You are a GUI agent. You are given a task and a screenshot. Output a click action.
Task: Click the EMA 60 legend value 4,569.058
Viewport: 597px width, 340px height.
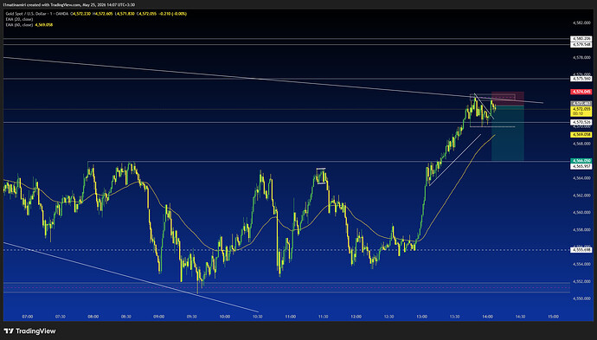pyautogui.click(x=44, y=25)
